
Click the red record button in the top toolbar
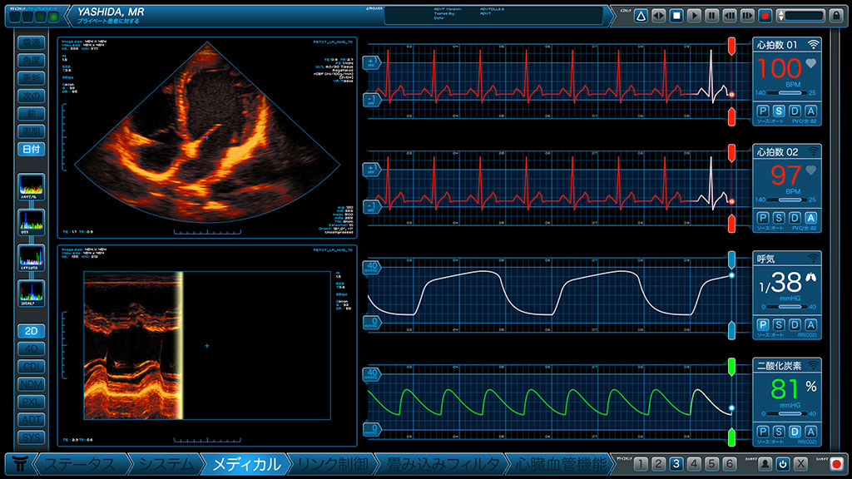tap(765, 16)
